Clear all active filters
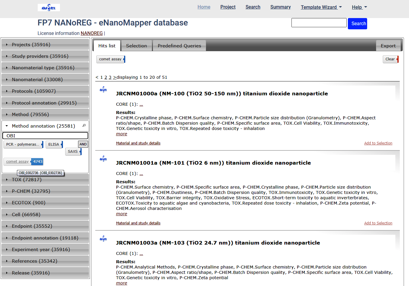The height and width of the screenshot is (286, 409). coord(390,59)
